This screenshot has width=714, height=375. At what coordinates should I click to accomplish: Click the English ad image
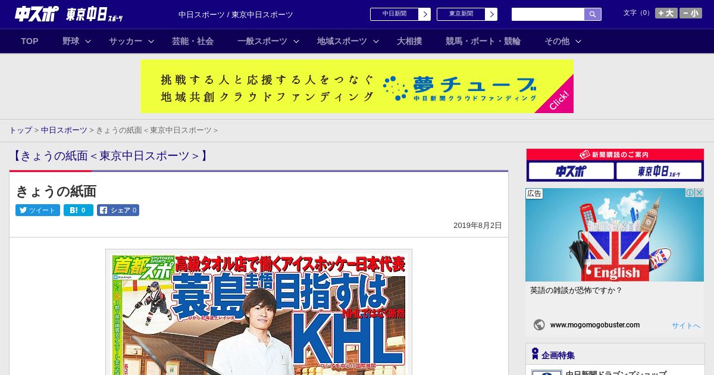615,235
